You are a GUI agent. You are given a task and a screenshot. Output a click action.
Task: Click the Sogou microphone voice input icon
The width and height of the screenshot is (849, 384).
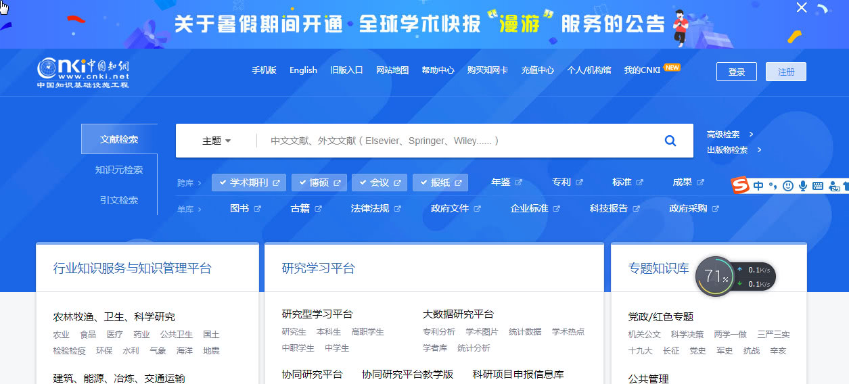(803, 185)
